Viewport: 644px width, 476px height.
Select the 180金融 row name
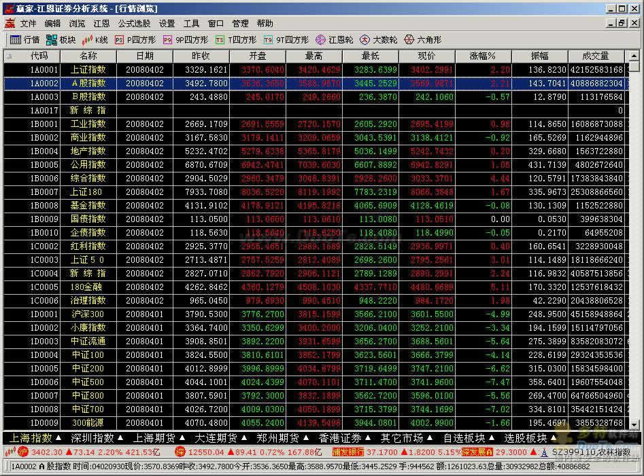point(86,287)
